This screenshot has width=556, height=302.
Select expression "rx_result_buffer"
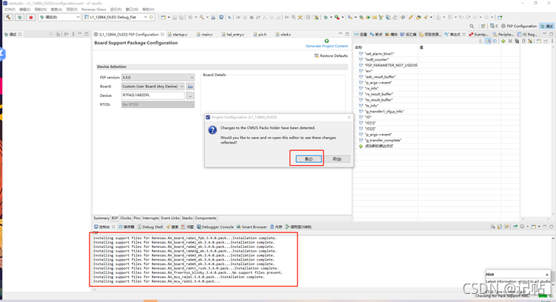point(379,94)
